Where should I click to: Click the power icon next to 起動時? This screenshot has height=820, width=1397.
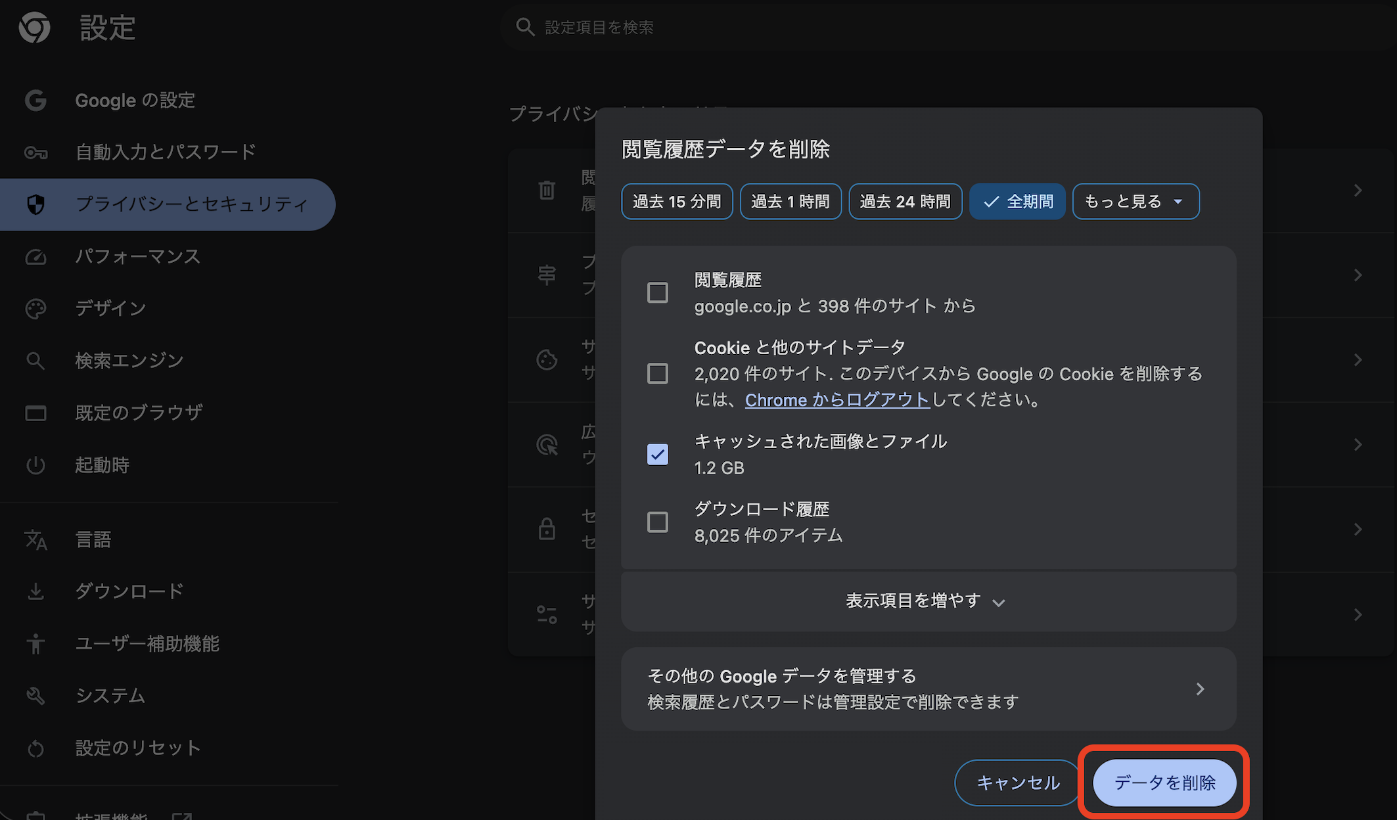36,465
